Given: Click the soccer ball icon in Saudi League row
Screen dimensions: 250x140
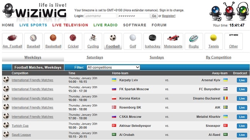Looking at the screenshot, I should (x=6, y=135).
